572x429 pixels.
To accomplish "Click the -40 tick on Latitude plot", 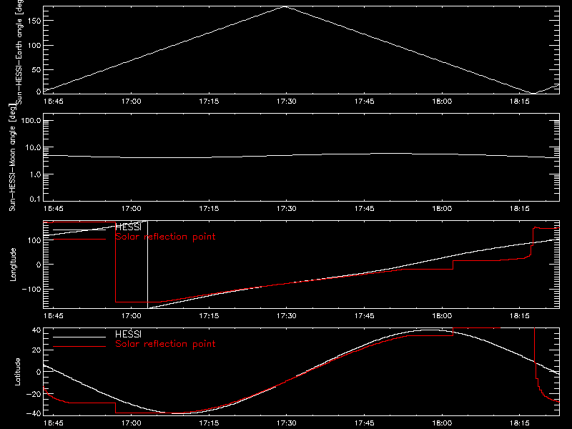I will [x=34, y=414].
